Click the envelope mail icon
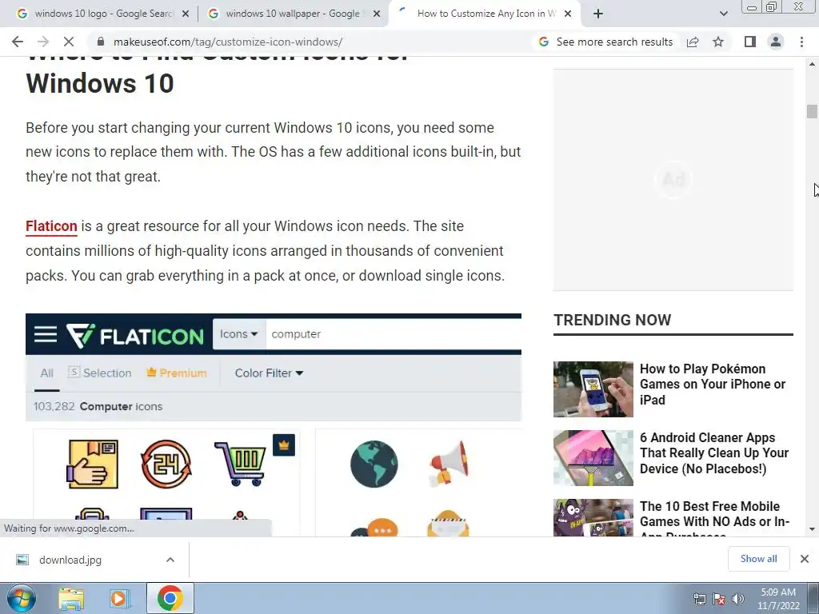The image size is (819, 614). [449, 524]
